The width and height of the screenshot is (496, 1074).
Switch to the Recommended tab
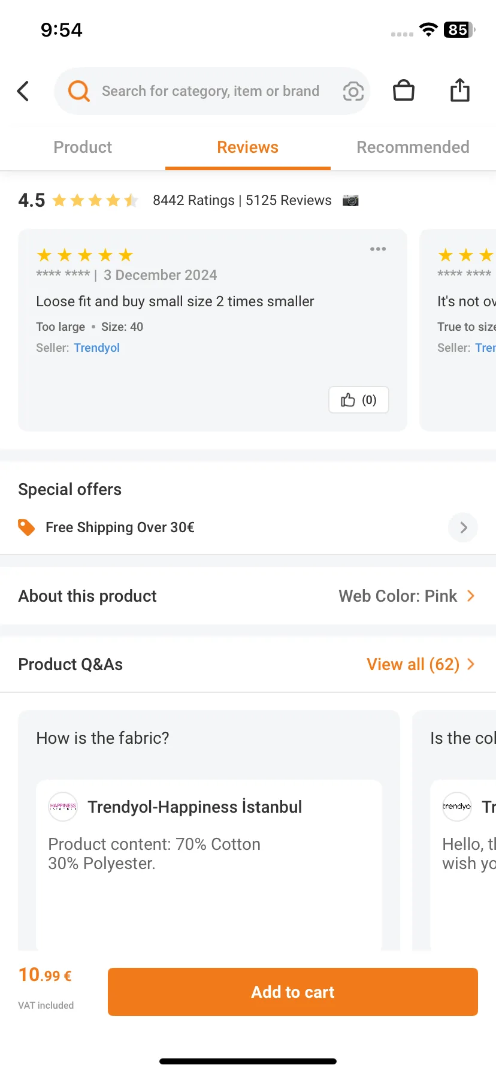413,147
